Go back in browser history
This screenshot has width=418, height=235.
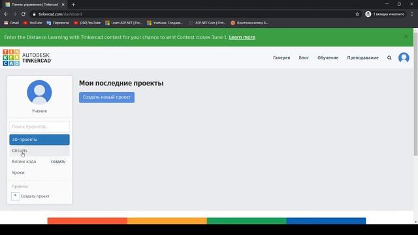coord(6,14)
